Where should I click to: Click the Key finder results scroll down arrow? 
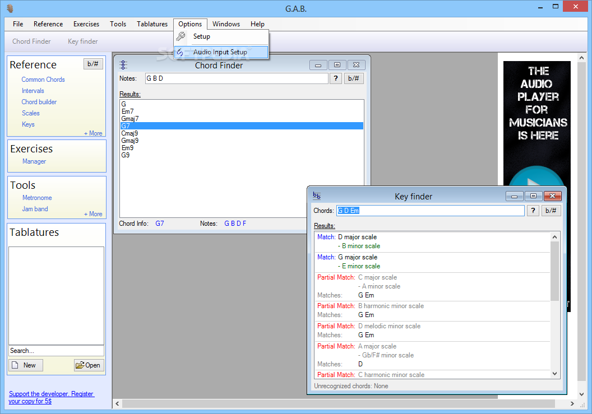click(x=554, y=374)
